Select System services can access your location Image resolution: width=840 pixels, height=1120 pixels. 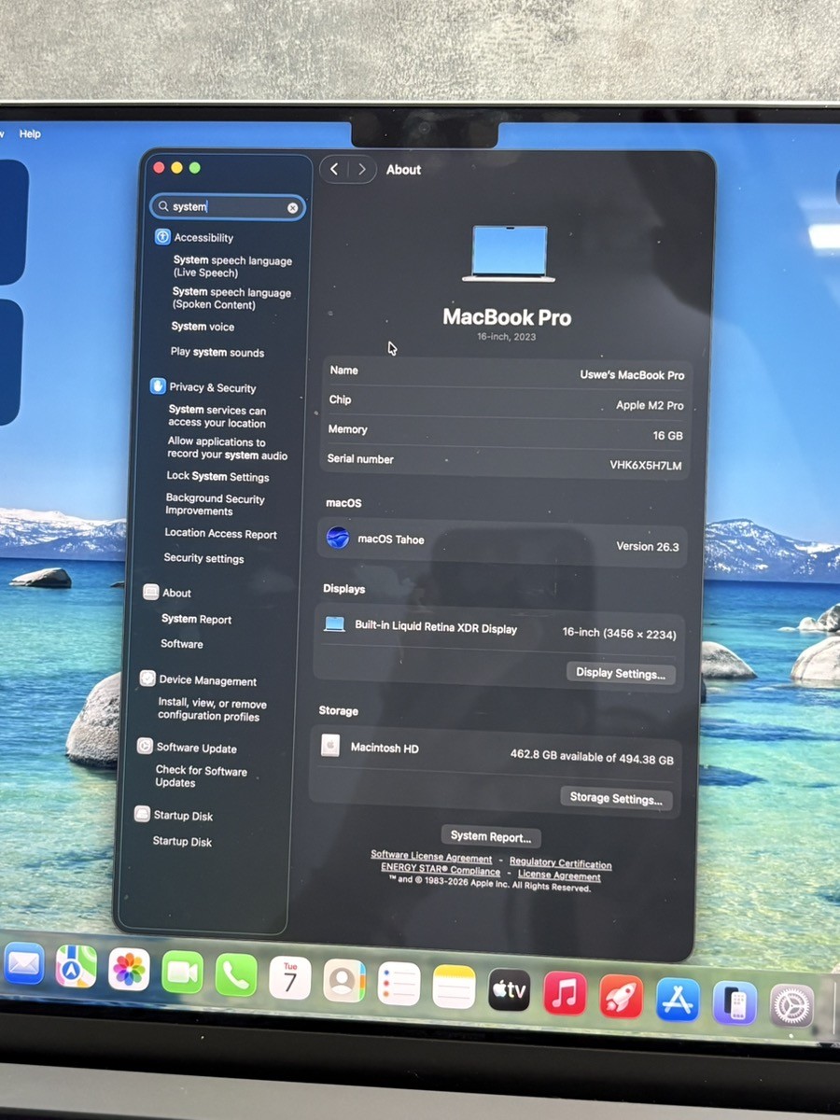[217, 416]
